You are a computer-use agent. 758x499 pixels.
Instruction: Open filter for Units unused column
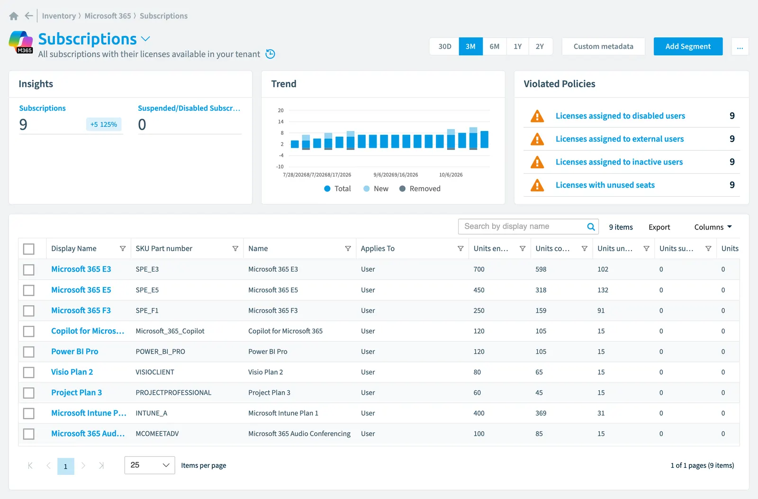point(646,249)
